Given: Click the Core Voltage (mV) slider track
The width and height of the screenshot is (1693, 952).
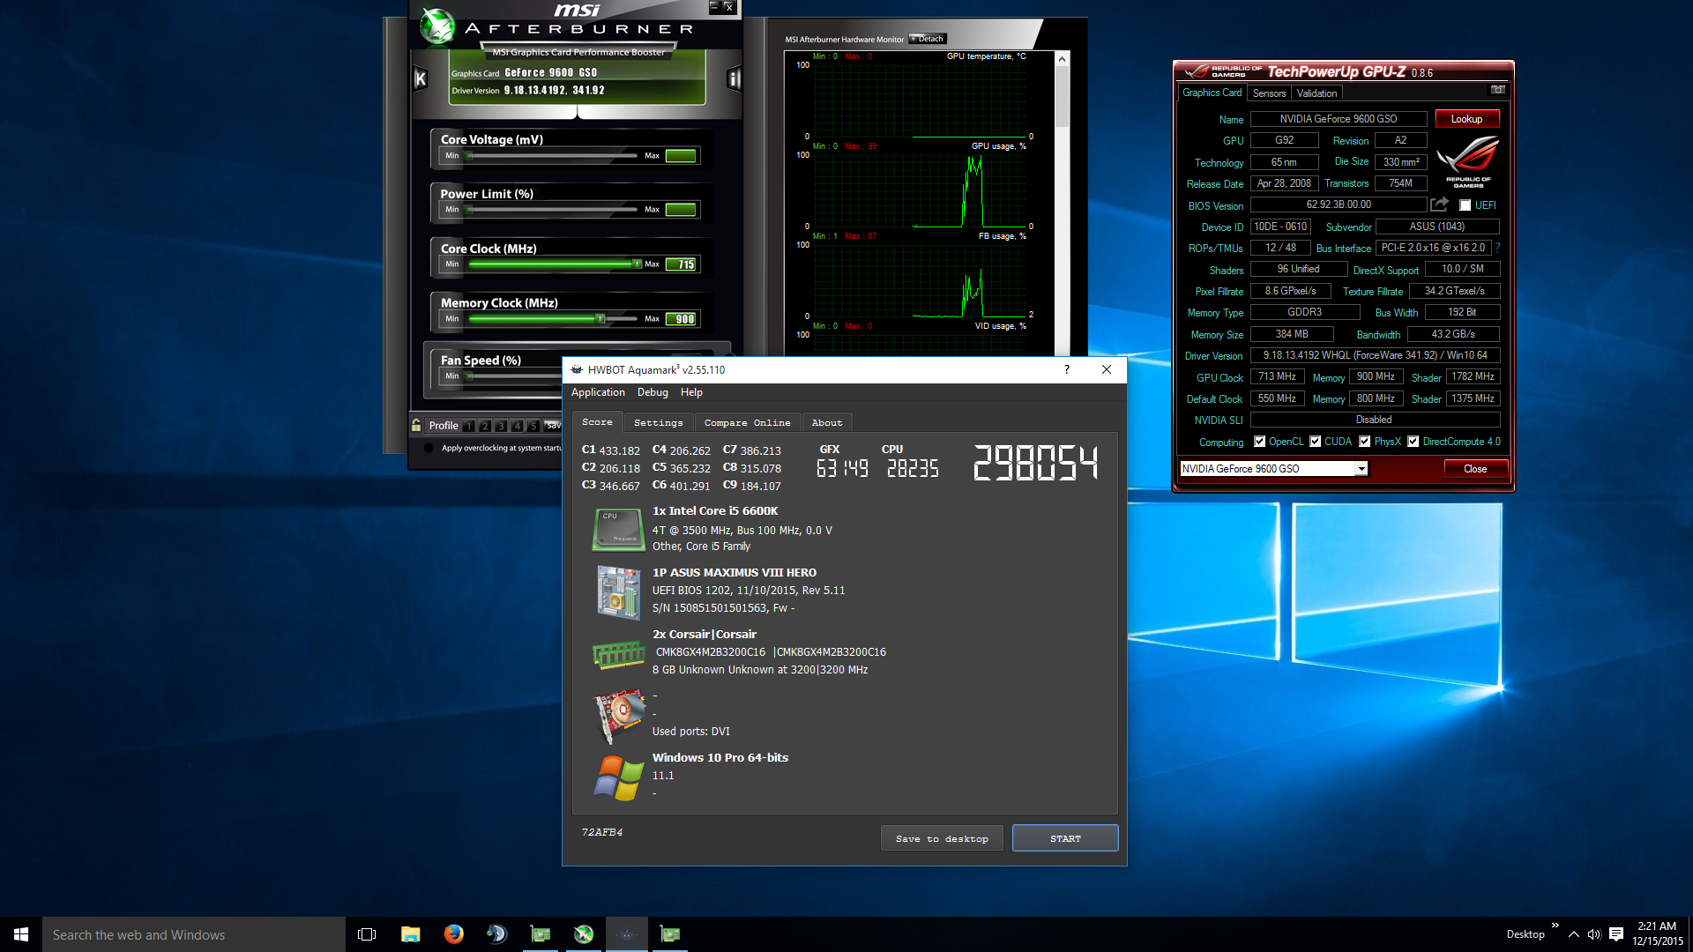Looking at the screenshot, I should point(553,156).
